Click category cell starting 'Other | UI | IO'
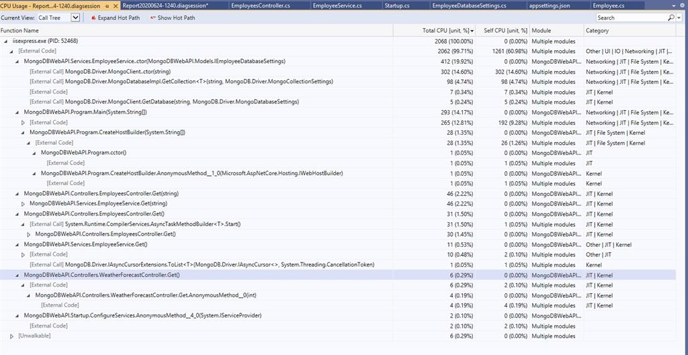Image resolution: width=688 pixels, height=355 pixels. pyautogui.click(x=630, y=51)
